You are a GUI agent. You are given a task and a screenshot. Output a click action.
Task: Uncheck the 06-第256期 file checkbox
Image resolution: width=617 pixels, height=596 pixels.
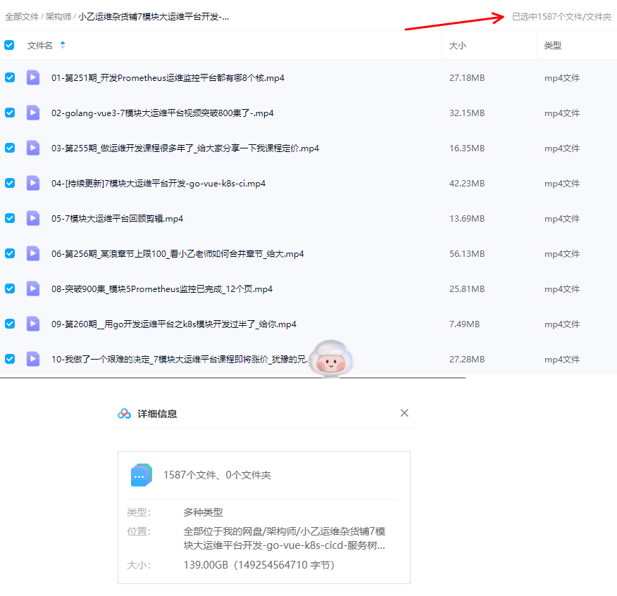click(9, 253)
